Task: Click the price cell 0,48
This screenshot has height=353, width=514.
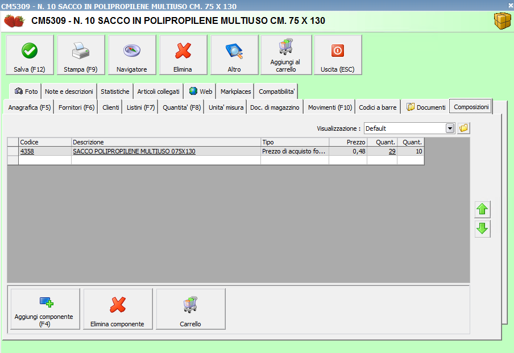Action: click(x=348, y=151)
